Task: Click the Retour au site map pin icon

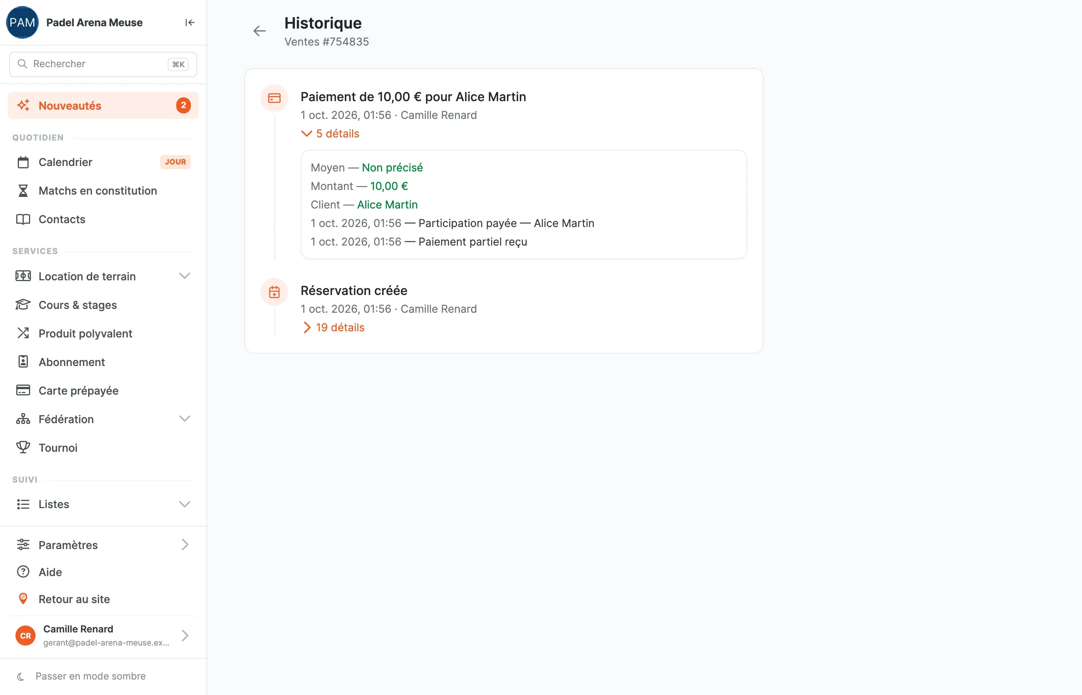Action: (23, 599)
